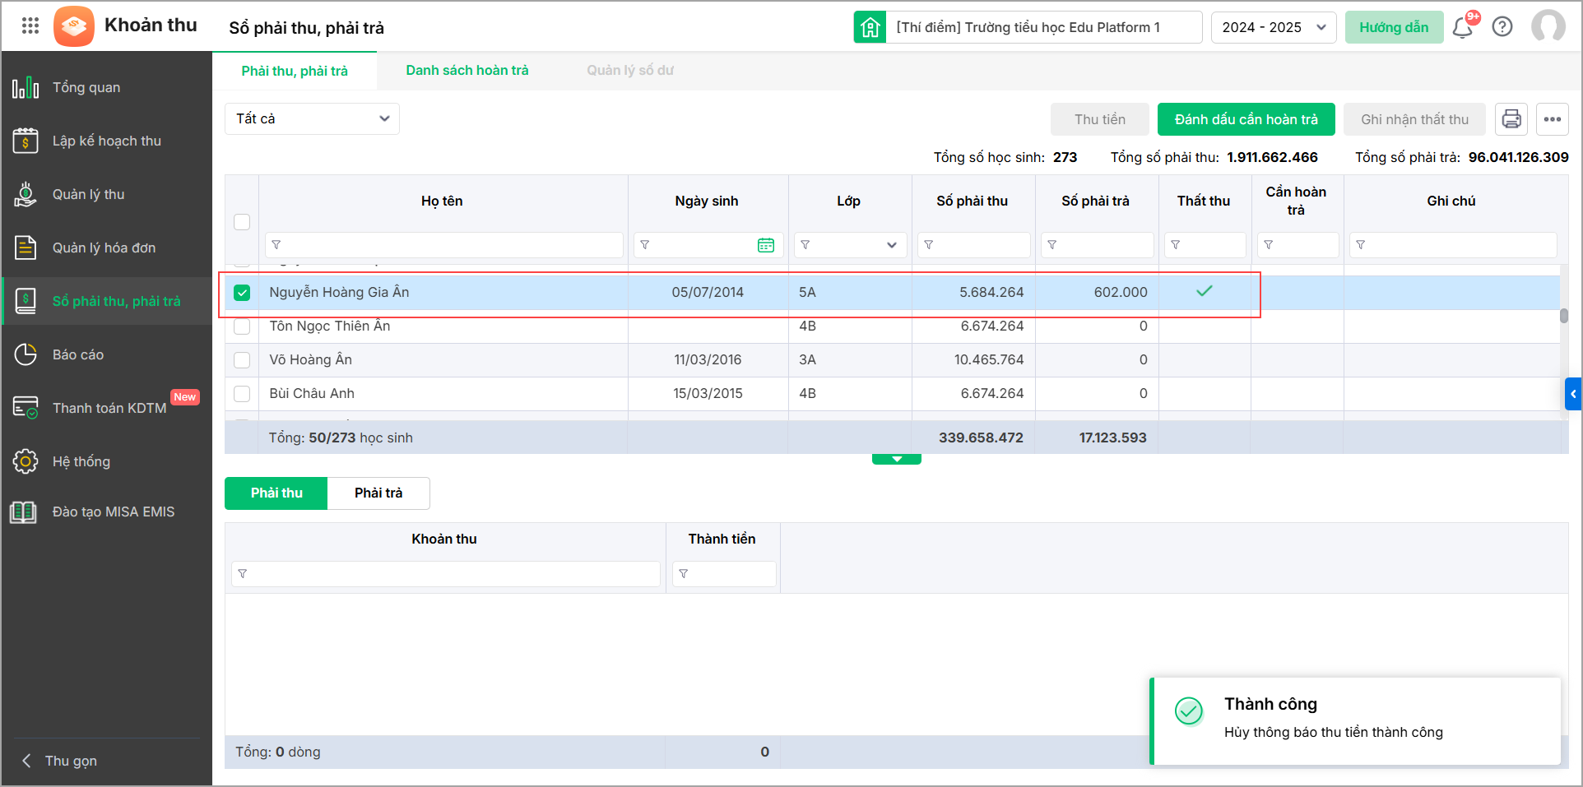Expand the Lớp column filter dropdown
The image size is (1583, 787).
[891, 245]
